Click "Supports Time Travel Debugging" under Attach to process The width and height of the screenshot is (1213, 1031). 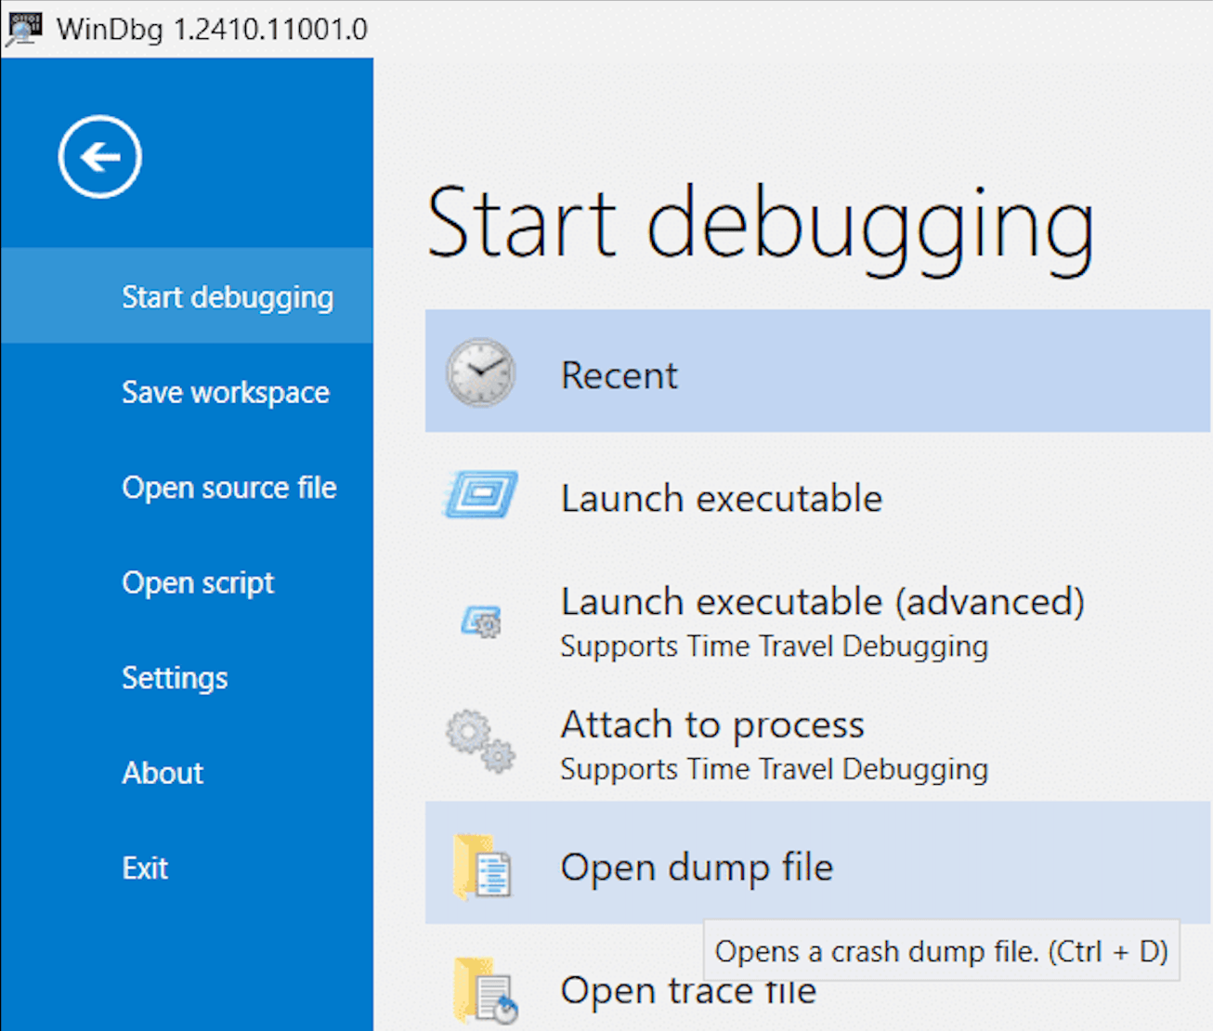coord(775,770)
